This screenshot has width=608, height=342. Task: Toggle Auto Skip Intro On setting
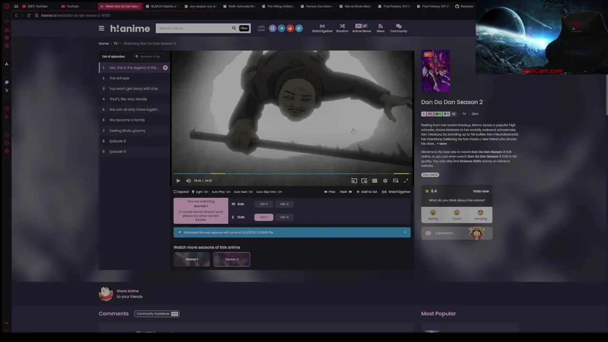click(x=269, y=192)
